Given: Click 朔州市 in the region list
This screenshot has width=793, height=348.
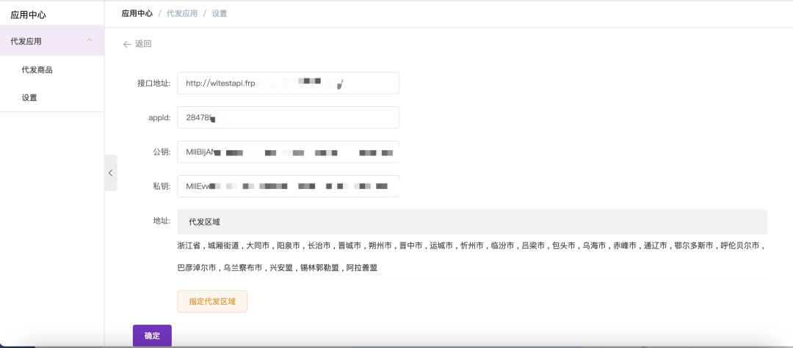Looking at the screenshot, I should [x=380, y=246].
